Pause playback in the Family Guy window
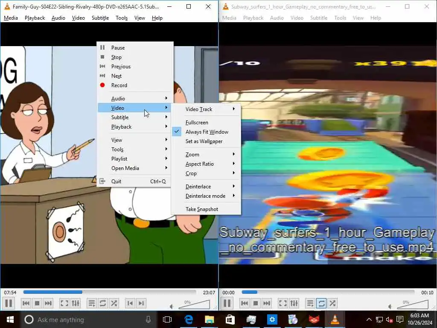 (9, 303)
